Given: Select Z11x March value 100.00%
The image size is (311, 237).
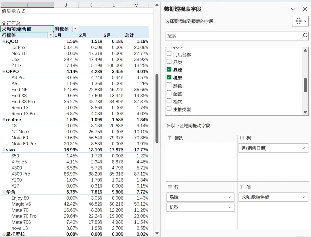Looking at the screenshot, I should coord(115,65).
